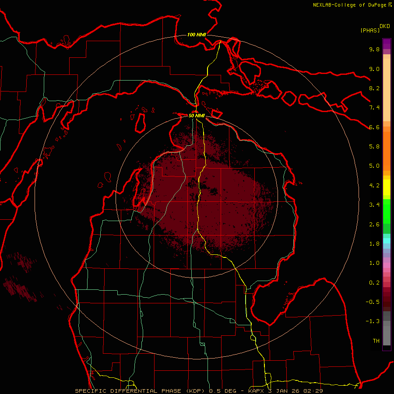The width and height of the screenshot is (394, 394).
Task: Click the 0.5 DEG elevation text
Action: [x=223, y=391]
